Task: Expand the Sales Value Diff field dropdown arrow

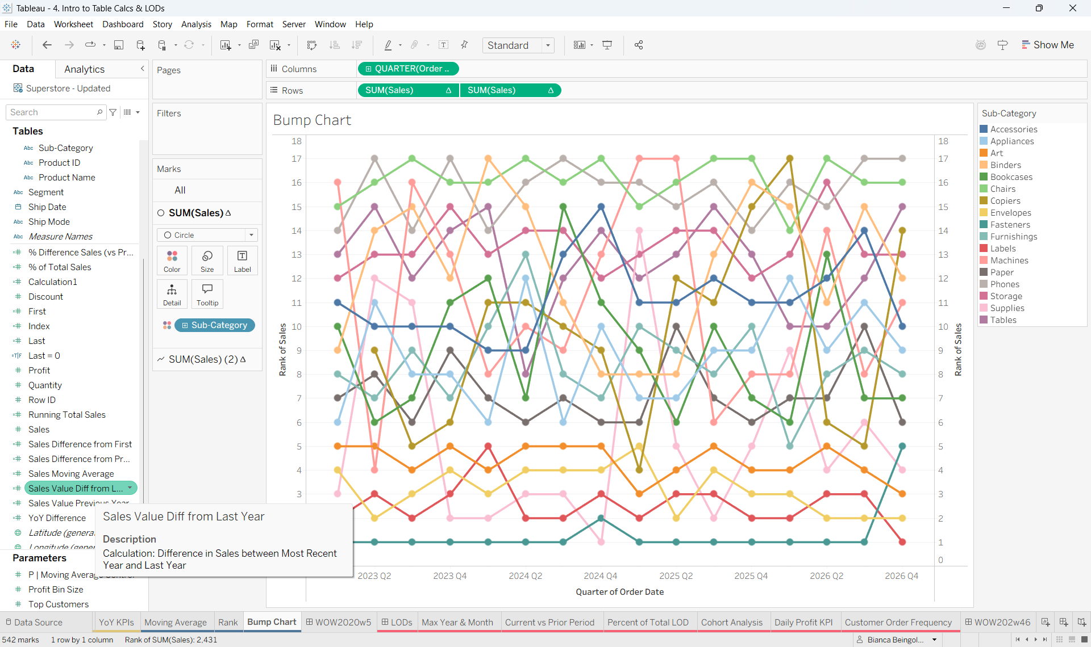Action: (x=130, y=488)
